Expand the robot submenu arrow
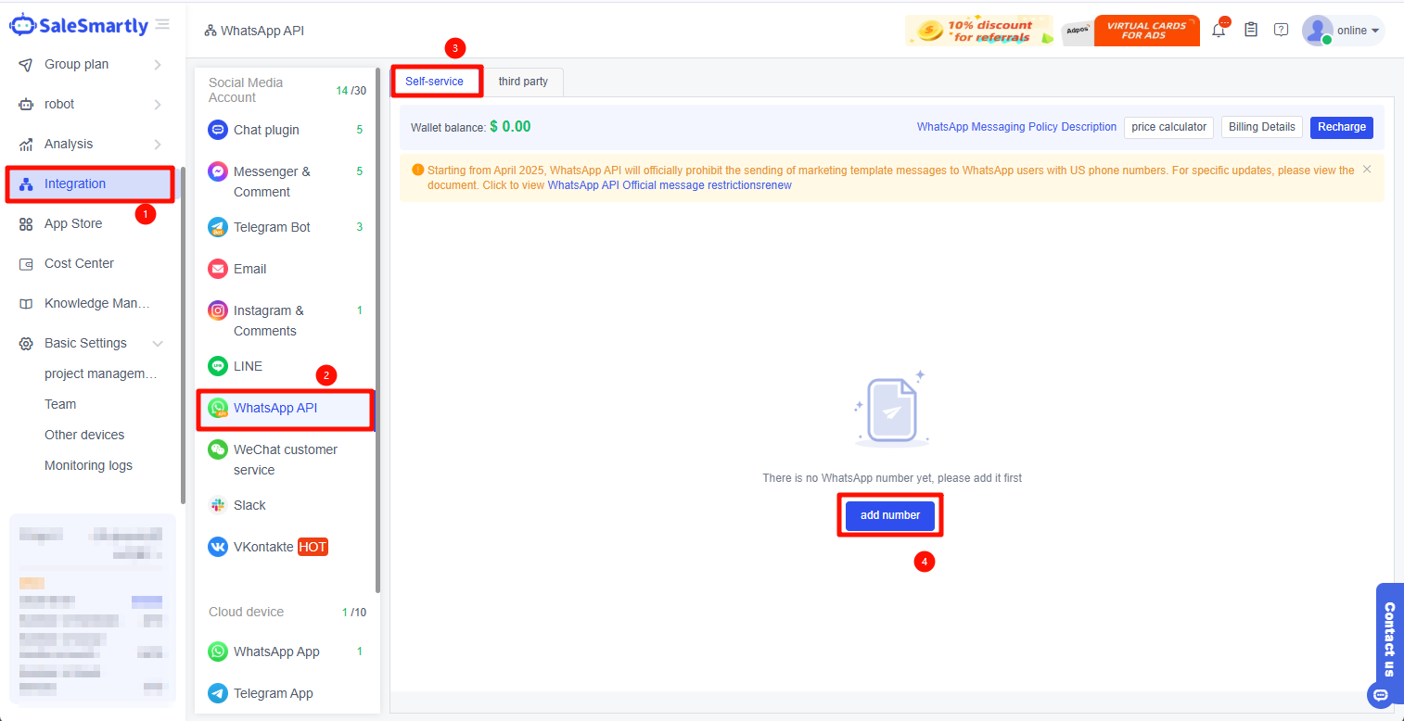Viewport: 1404px width, 721px height. point(158,105)
